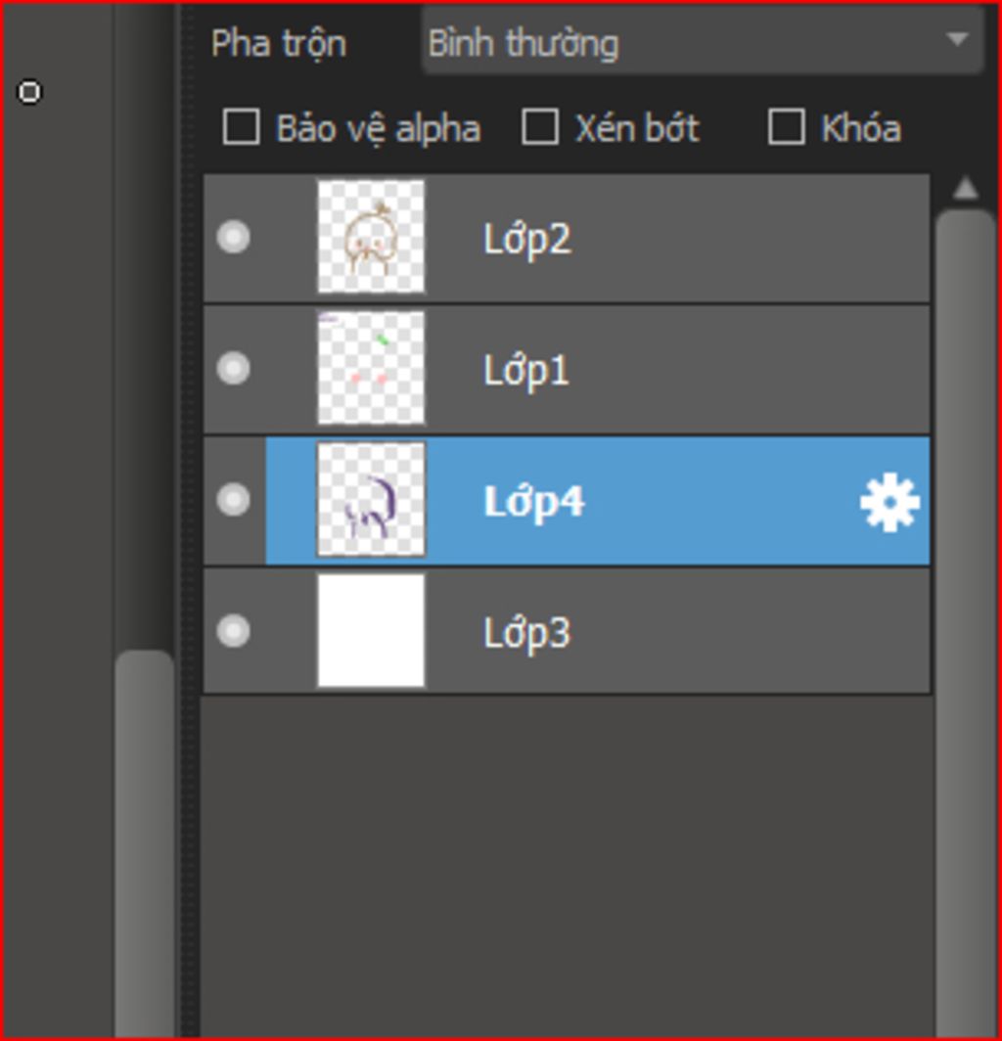Screen dimensions: 1002x1041
Task: Click the layer list vertical scrollbar
Action: coord(965,624)
